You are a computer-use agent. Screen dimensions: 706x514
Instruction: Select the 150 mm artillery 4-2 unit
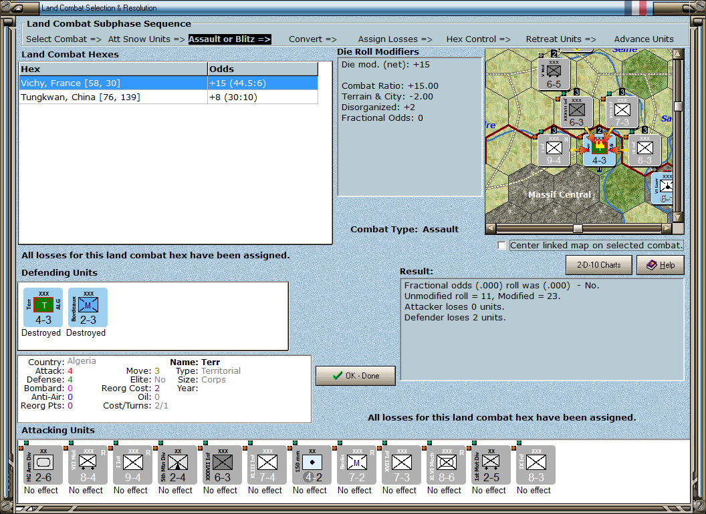[312, 465]
